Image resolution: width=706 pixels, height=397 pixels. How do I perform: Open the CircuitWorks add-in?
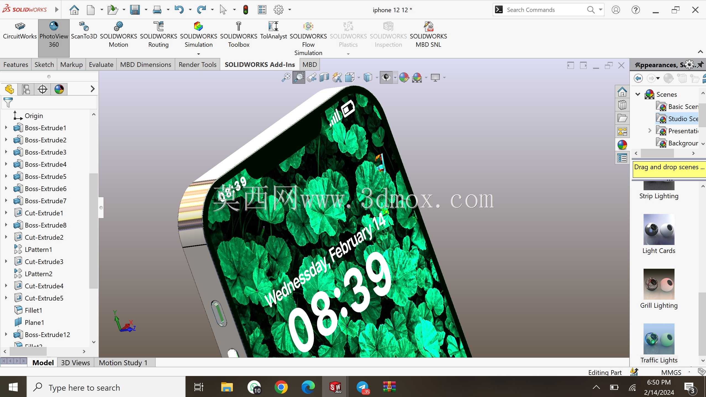tap(20, 31)
